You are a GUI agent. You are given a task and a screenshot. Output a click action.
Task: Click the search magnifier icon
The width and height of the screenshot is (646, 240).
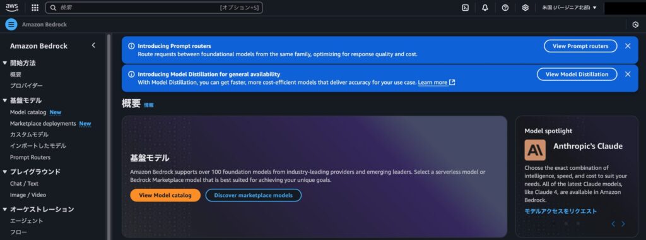click(53, 8)
